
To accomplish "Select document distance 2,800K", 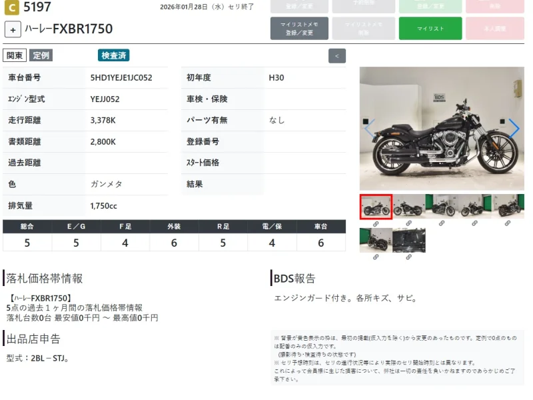I will click(x=103, y=142).
